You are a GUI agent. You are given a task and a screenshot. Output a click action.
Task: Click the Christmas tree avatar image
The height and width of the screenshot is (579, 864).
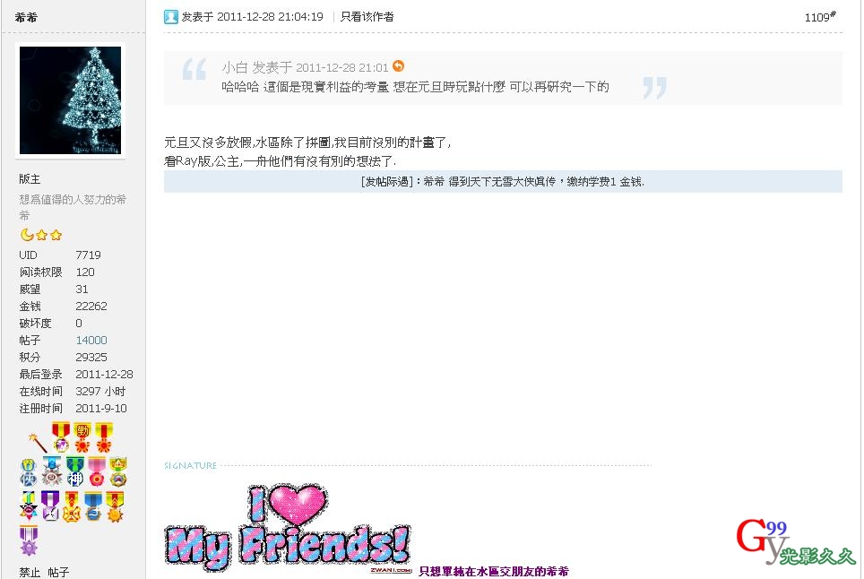pyautogui.click(x=71, y=100)
